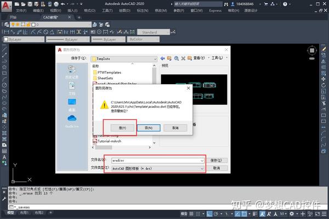Click the history shortcut in places sidebar
This screenshot has width=329, height=219.
[72, 72]
